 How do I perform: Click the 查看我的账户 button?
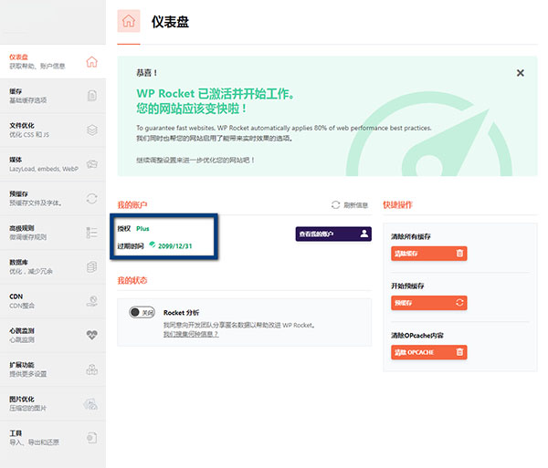pyautogui.click(x=333, y=234)
